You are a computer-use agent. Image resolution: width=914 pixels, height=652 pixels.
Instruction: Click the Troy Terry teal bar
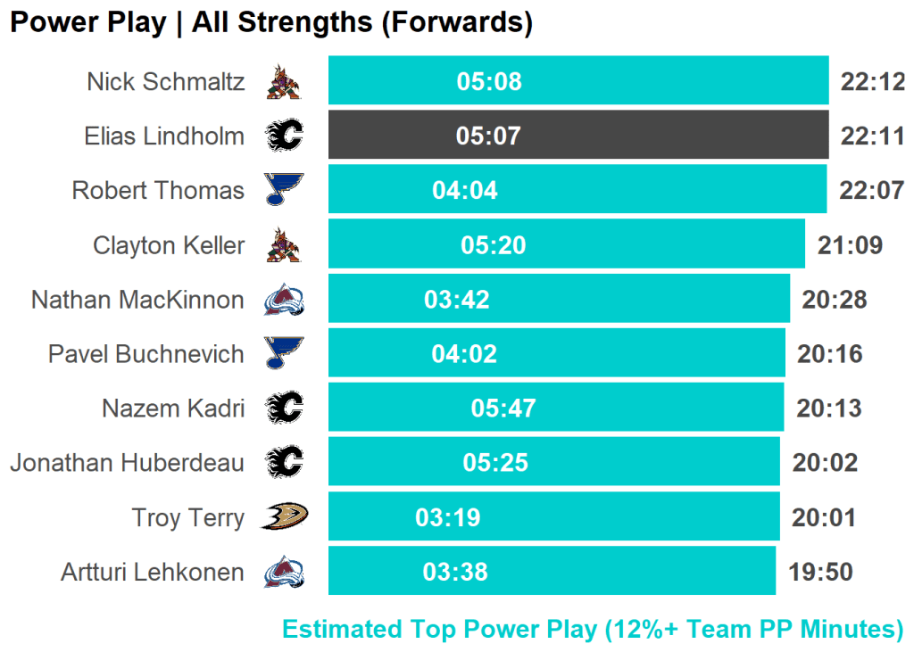point(625,517)
